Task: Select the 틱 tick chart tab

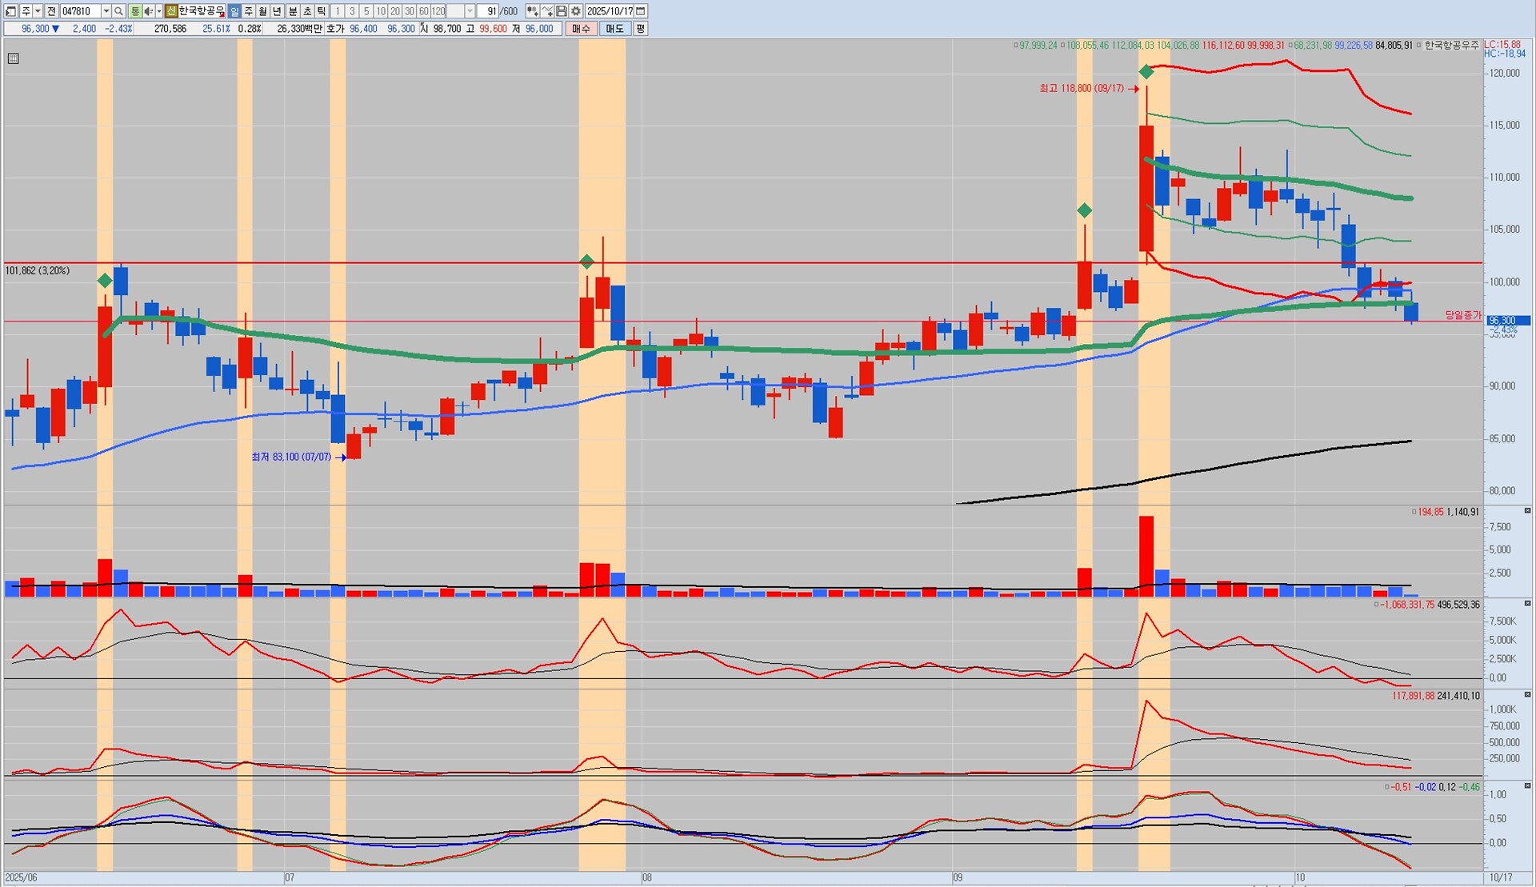Action: [321, 11]
